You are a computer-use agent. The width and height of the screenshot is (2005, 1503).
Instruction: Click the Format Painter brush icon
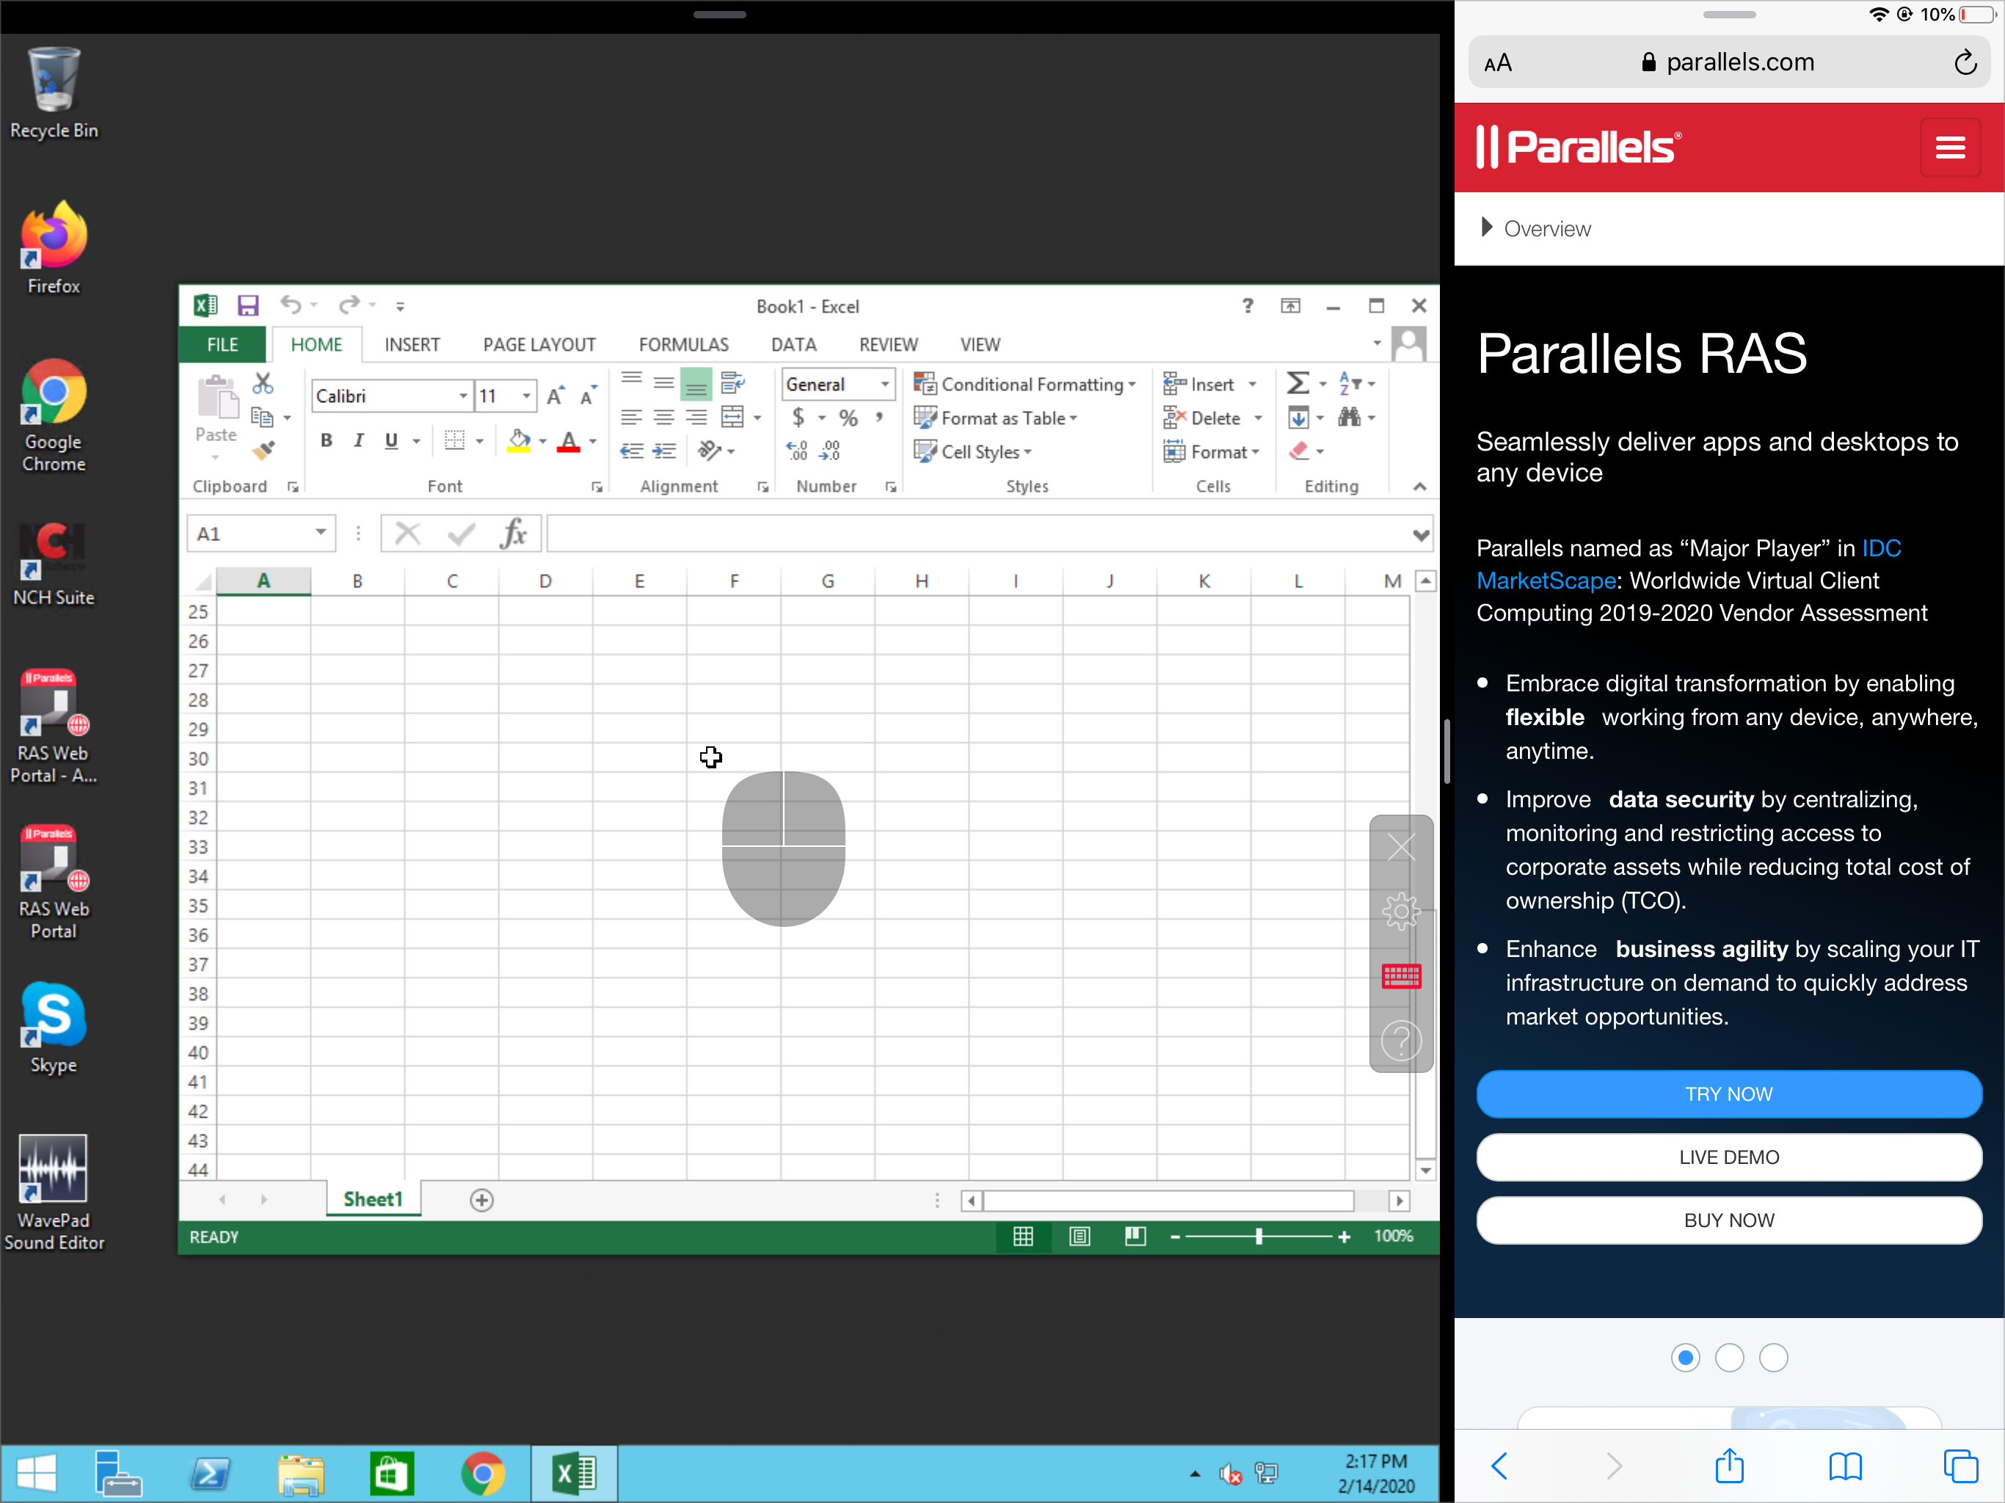pos(263,450)
